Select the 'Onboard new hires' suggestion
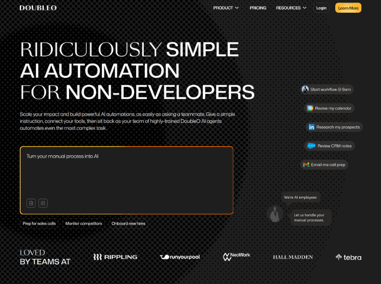 pos(129,223)
